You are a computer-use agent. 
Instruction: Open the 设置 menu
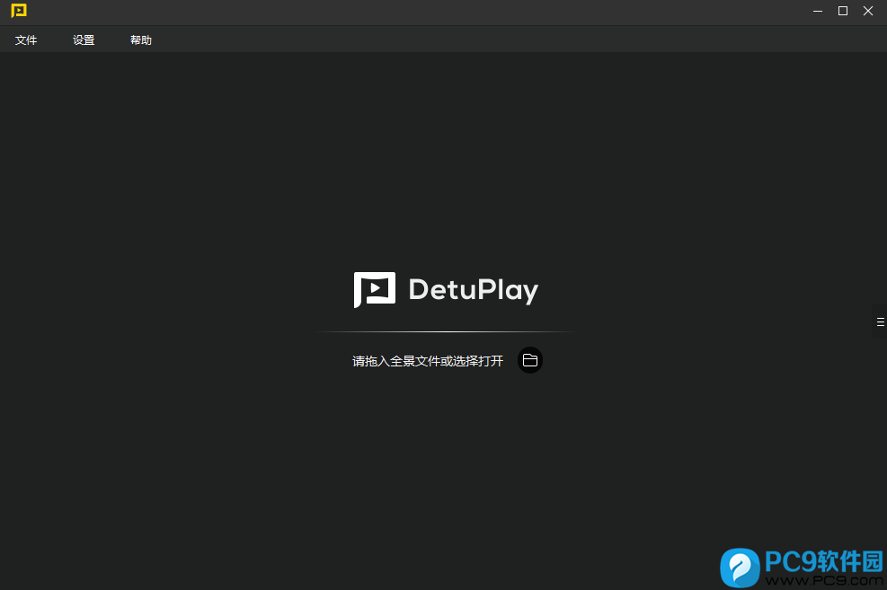coord(84,40)
